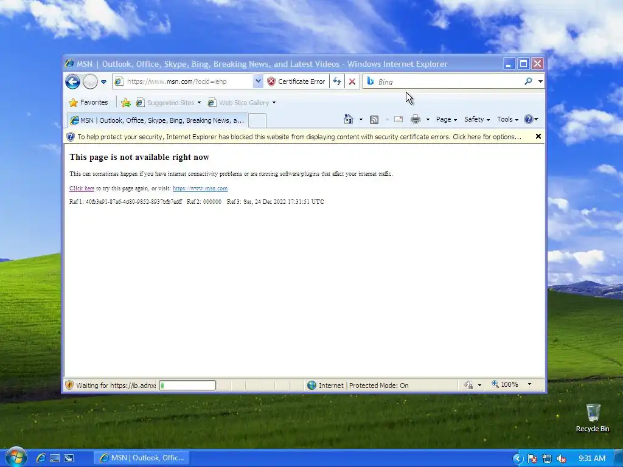The width and height of the screenshot is (623, 467).
Task: Click the Show Desktop quick launch icon
Action: pyautogui.click(x=55, y=458)
